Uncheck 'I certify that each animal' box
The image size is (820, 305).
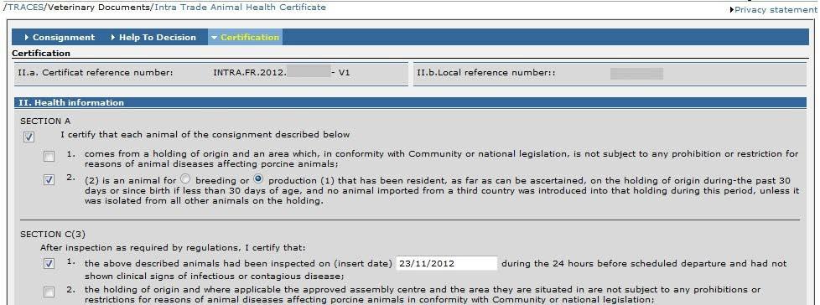pos(29,137)
